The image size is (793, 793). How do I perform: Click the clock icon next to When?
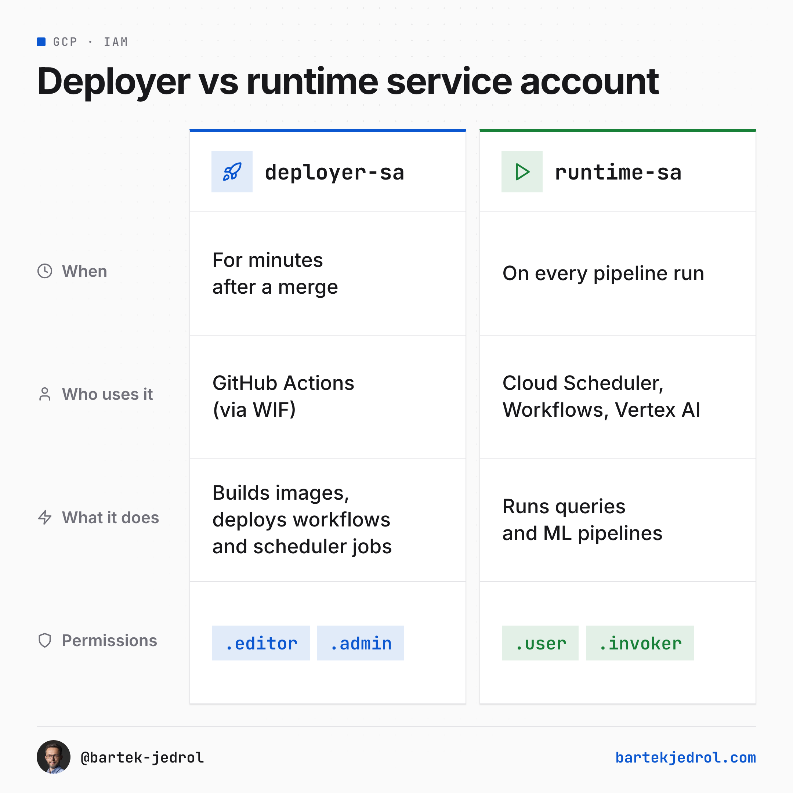[45, 271]
